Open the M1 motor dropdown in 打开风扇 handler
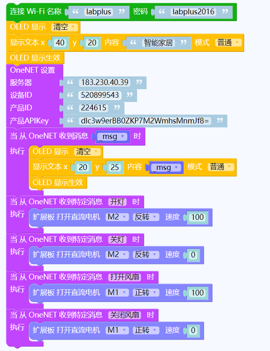The image size is (270, 351). click(117, 293)
